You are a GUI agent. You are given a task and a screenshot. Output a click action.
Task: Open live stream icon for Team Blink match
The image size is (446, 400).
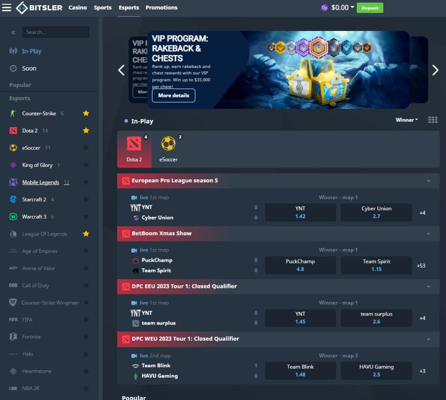pos(134,356)
